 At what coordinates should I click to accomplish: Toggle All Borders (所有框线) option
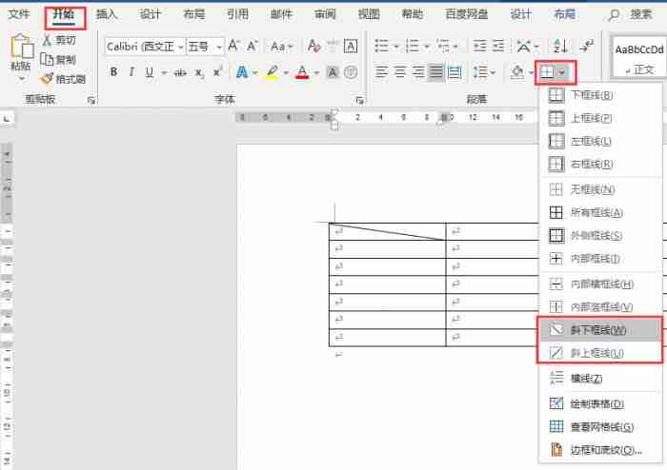[x=599, y=212]
